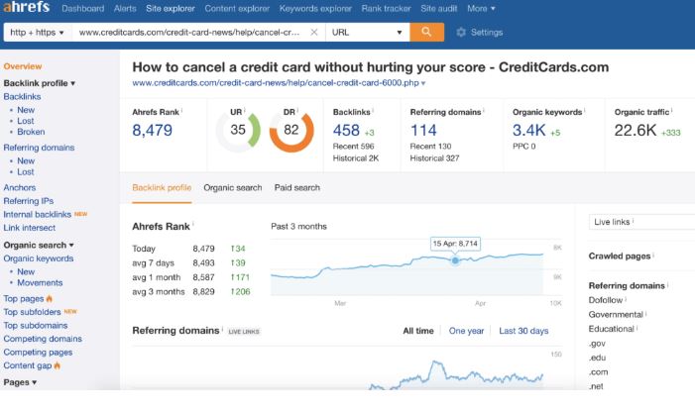The width and height of the screenshot is (695, 412).
Task: Open the dropdown arrow beside the page URL
Action: point(423,83)
